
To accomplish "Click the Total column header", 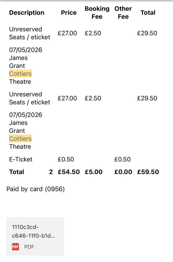I will pyautogui.click(x=148, y=13).
